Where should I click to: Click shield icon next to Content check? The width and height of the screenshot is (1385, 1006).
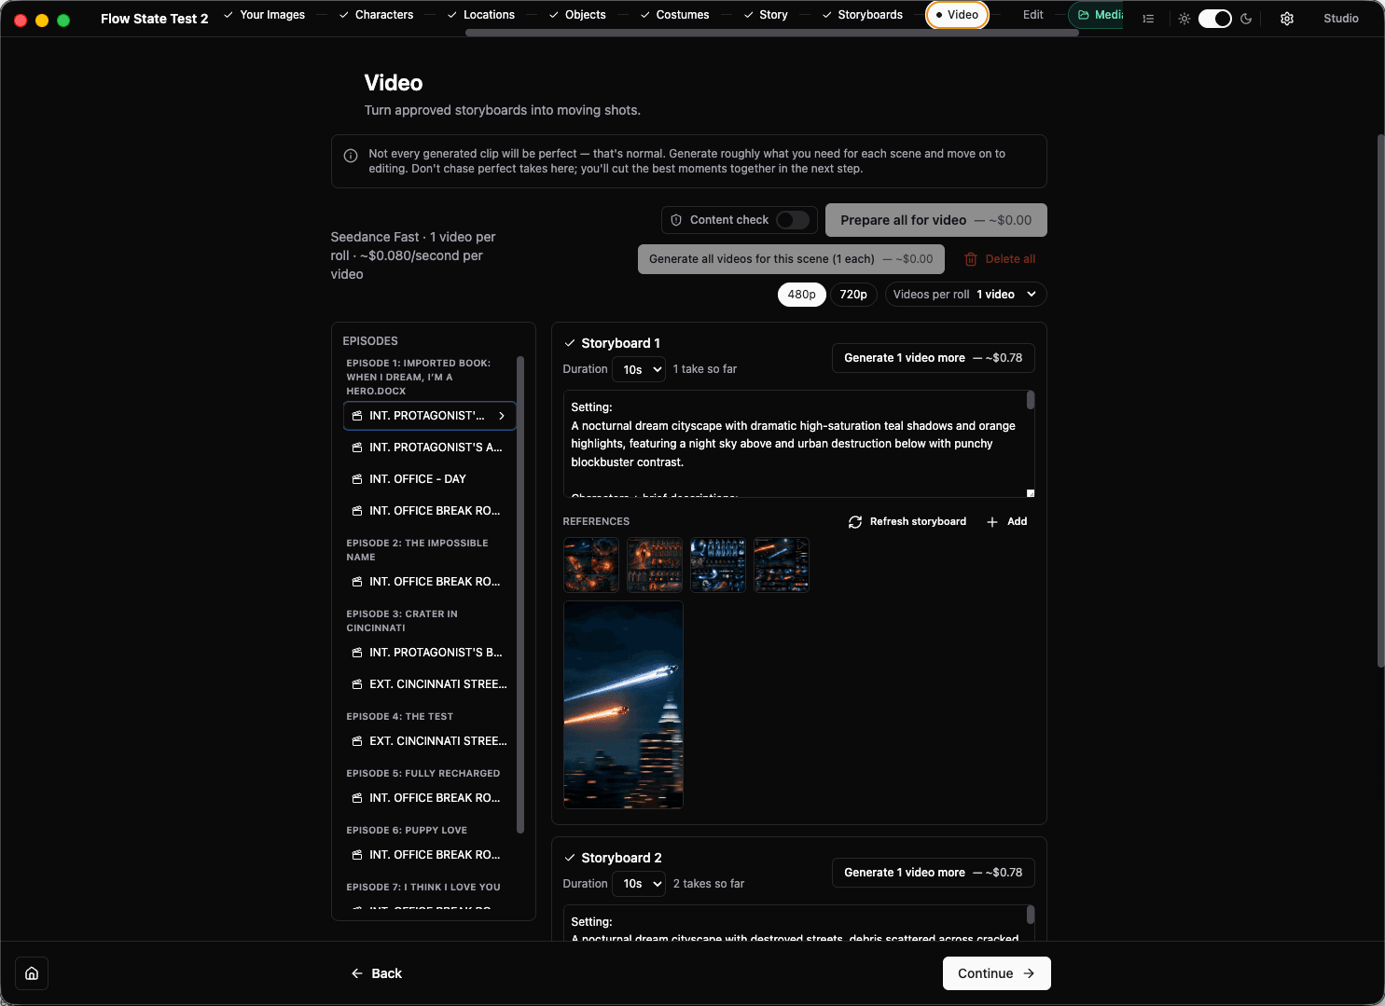coord(676,220)
